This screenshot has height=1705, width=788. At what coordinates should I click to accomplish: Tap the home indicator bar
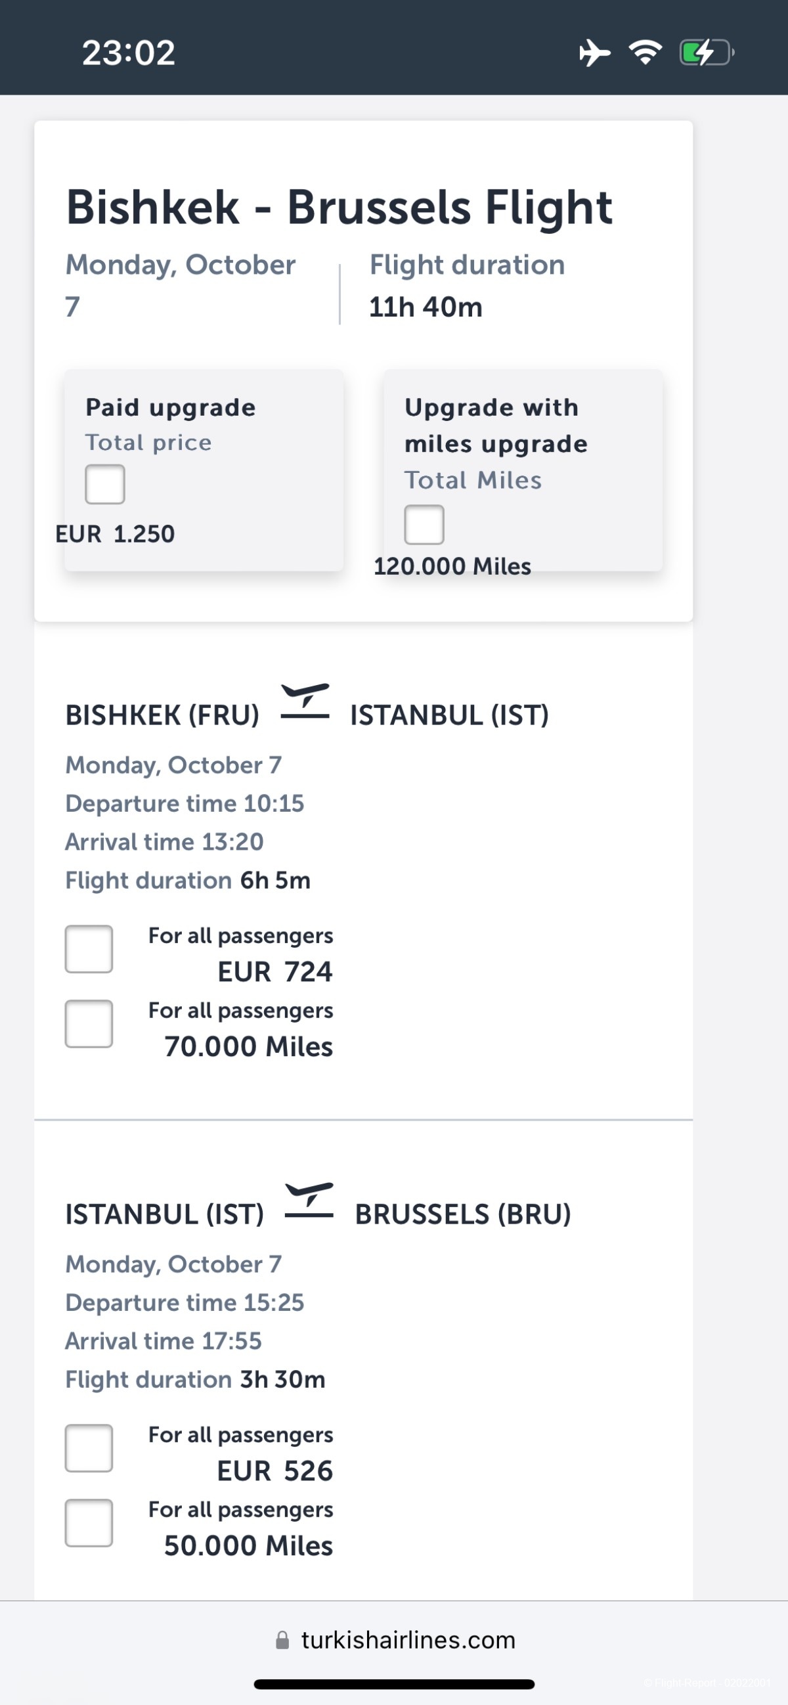pos(395,1685)
